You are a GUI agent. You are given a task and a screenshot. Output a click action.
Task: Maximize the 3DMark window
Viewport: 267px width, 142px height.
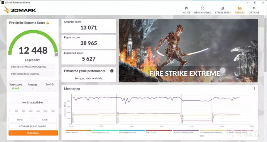(x=255, y=2)
